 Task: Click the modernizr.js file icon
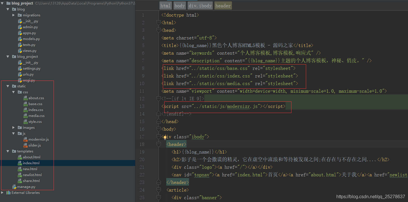pyautogui.click(x=25, y=139)
